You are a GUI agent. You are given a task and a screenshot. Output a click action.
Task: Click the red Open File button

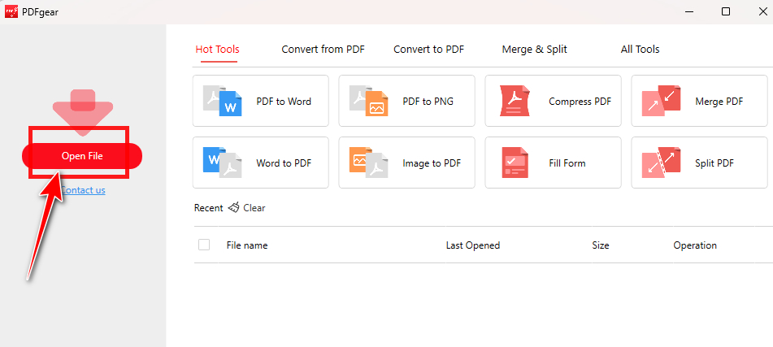(82, 156)
